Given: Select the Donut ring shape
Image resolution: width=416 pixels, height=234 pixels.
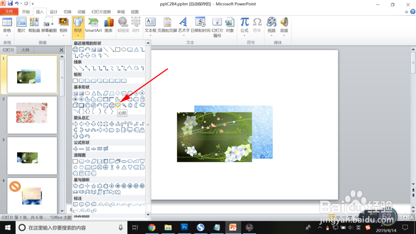Looking at the screenshot, I should pyautogui.click(x=87, y=105).
